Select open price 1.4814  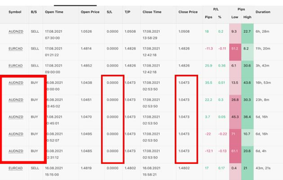tap(86, 49)
